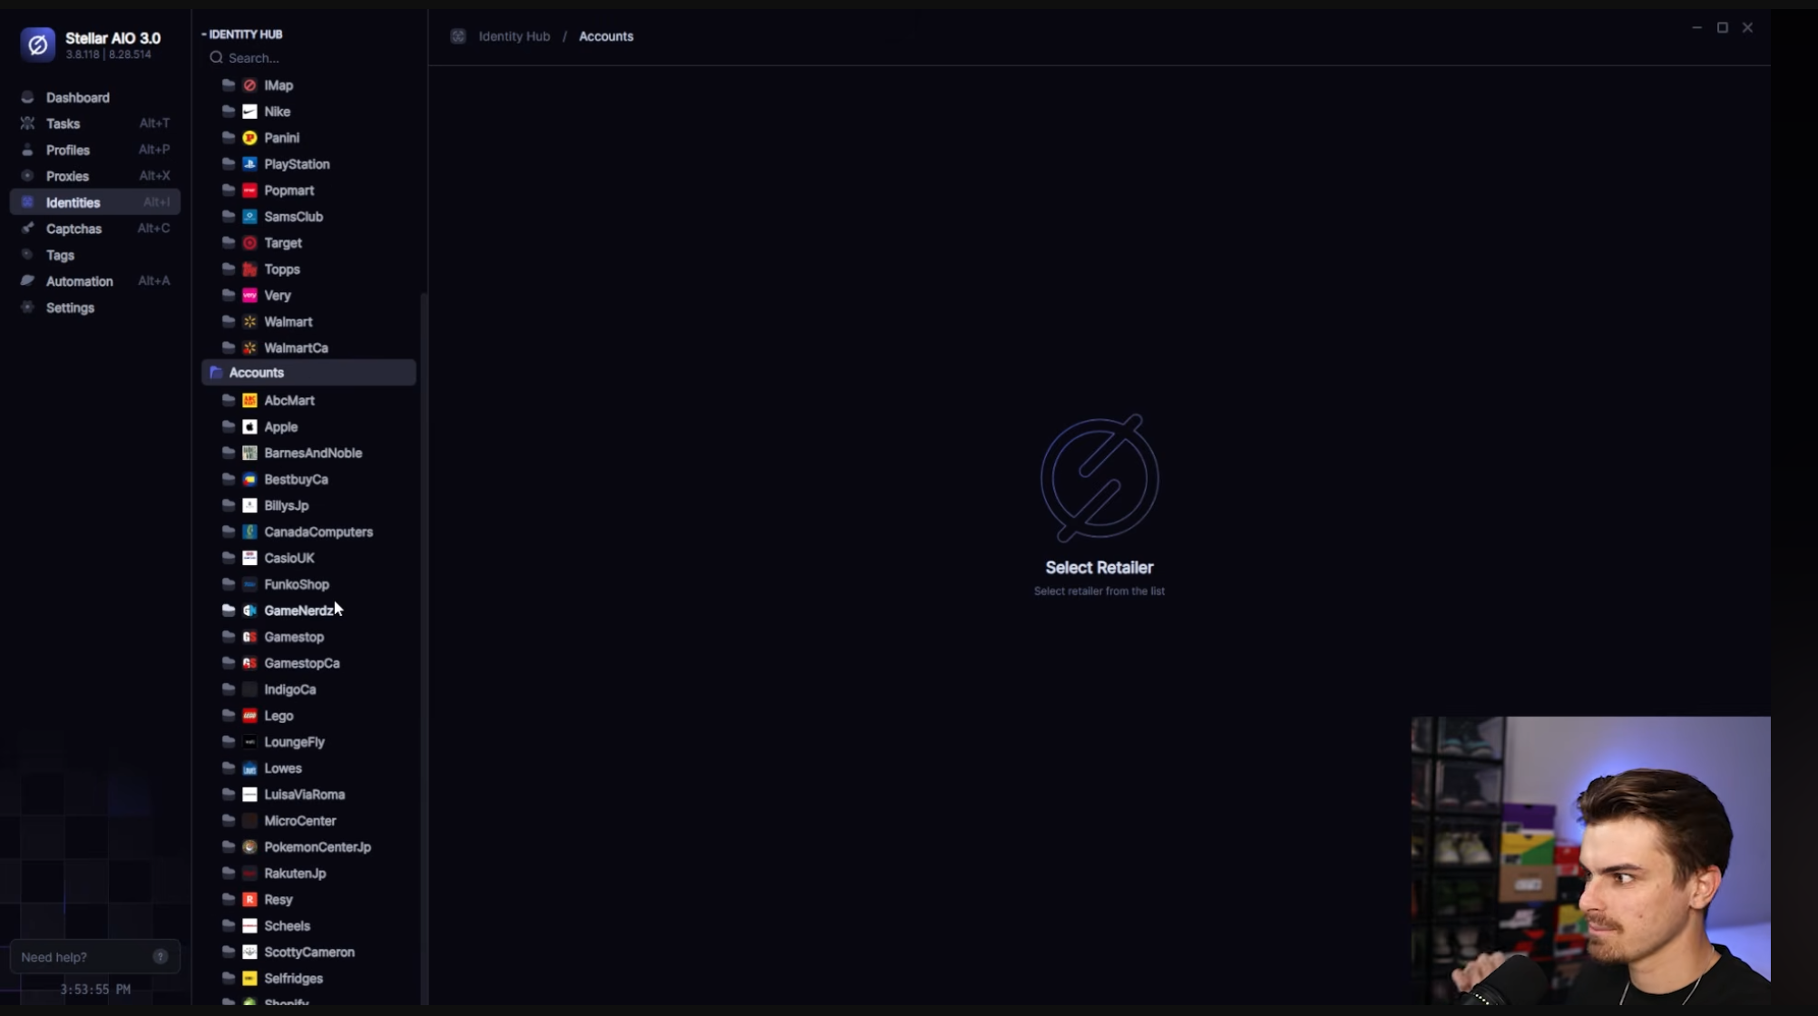Screen dimensions: 1818x1016
Task: Click the Nike swoosh icon
Action: pyautogui.click(x=249, y=112)
